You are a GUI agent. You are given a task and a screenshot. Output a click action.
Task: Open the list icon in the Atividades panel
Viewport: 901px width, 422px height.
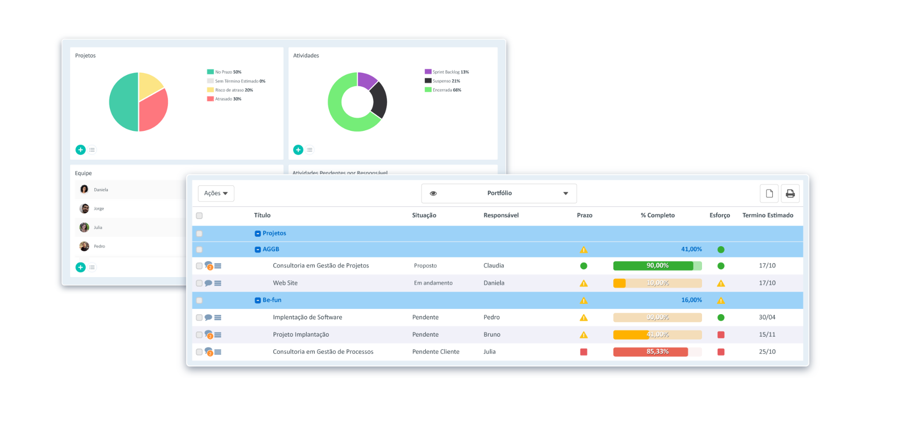pos(310,150)
